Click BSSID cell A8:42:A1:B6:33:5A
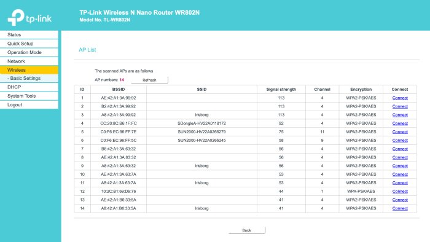Screen dimensions: 430x242 click(119, 208)
